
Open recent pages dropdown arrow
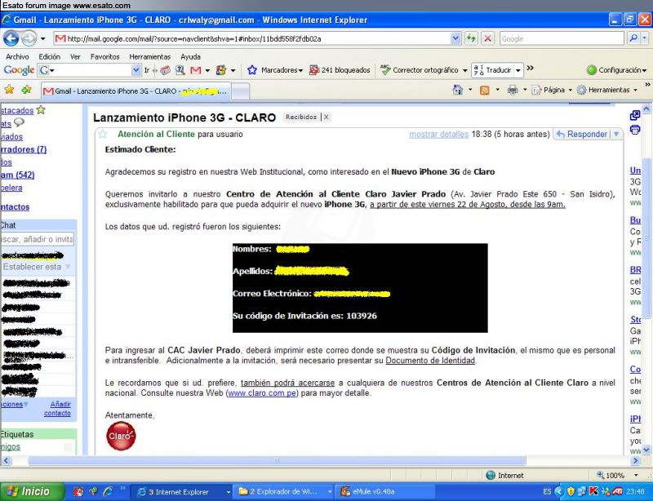pyautogui.click(x=43, y=38)
